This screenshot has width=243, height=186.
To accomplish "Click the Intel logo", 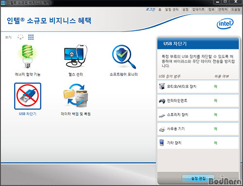I will pyautogui.click(x=225, y=24).
